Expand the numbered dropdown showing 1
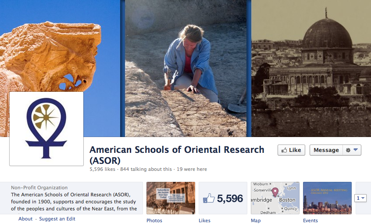The image size is (371, 224). point(360,198)
